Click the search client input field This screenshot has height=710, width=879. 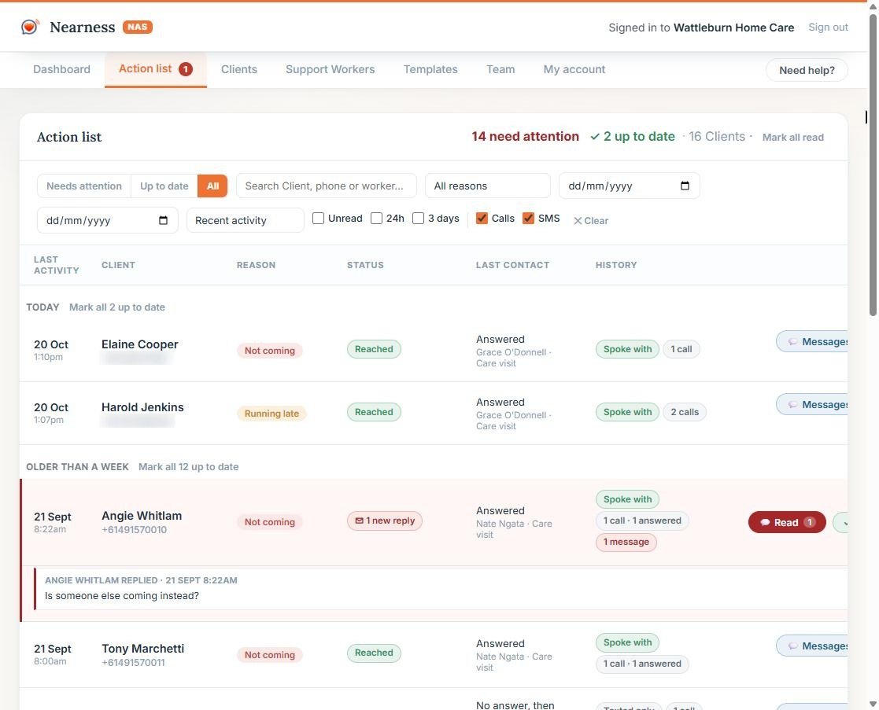327,186
